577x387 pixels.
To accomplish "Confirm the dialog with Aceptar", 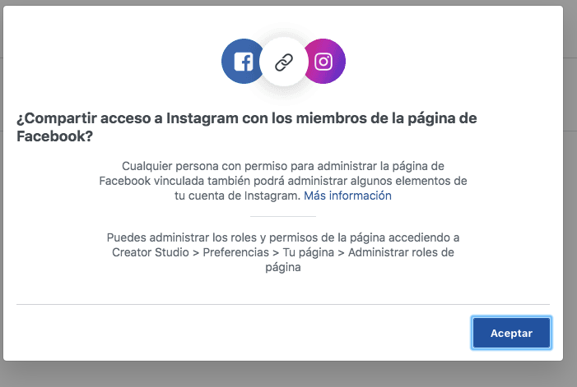I will pyautogui.click(x=511, y=333).
